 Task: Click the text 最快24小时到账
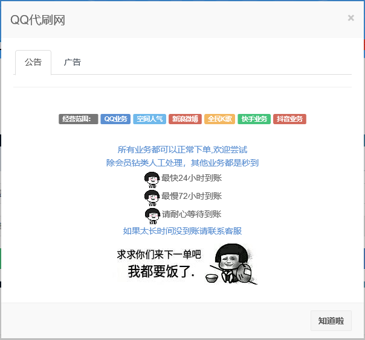point(192,178)
